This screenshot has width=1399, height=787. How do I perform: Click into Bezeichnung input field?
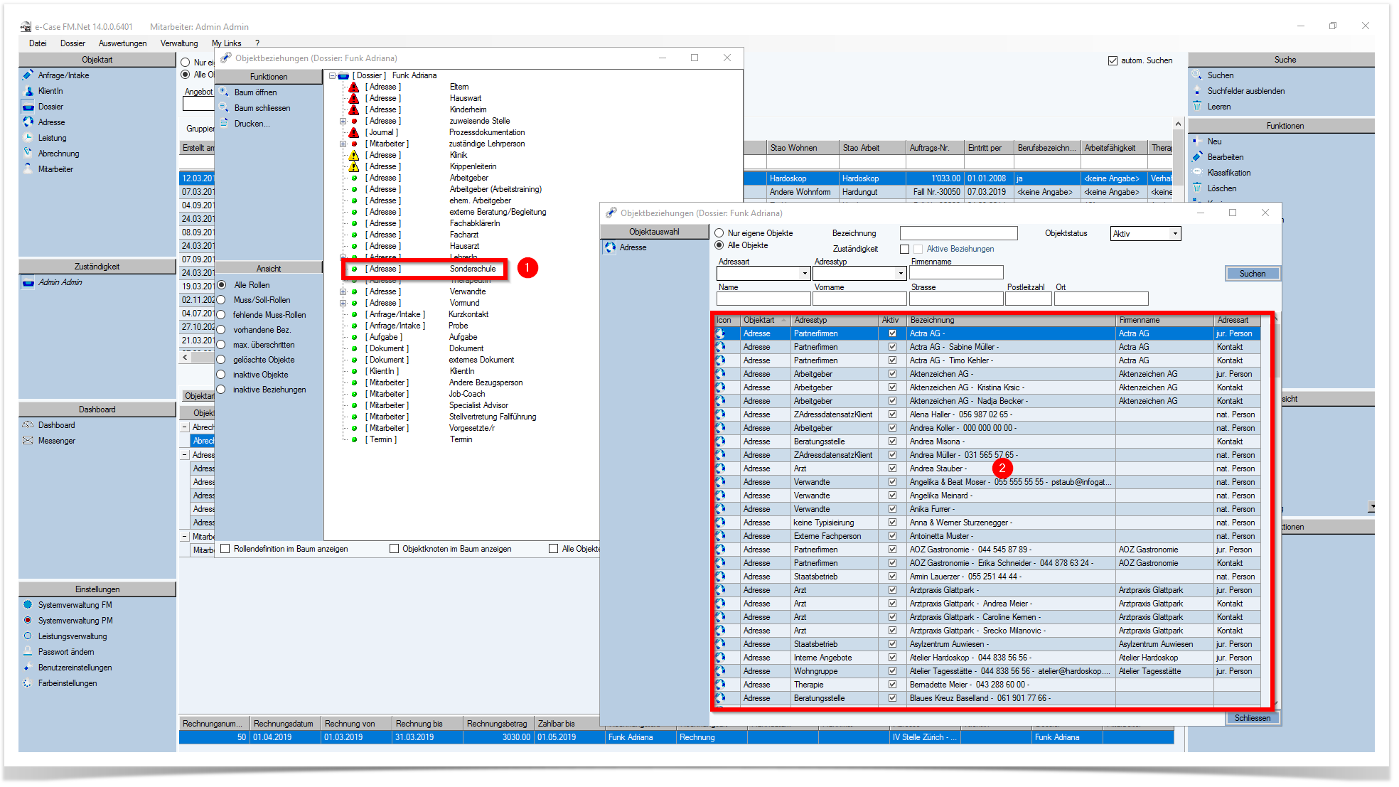(x=958, y=234)
